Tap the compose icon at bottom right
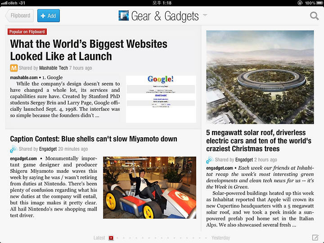The height and width of the screenshot is (243, 324). click(x=315, y=238)
